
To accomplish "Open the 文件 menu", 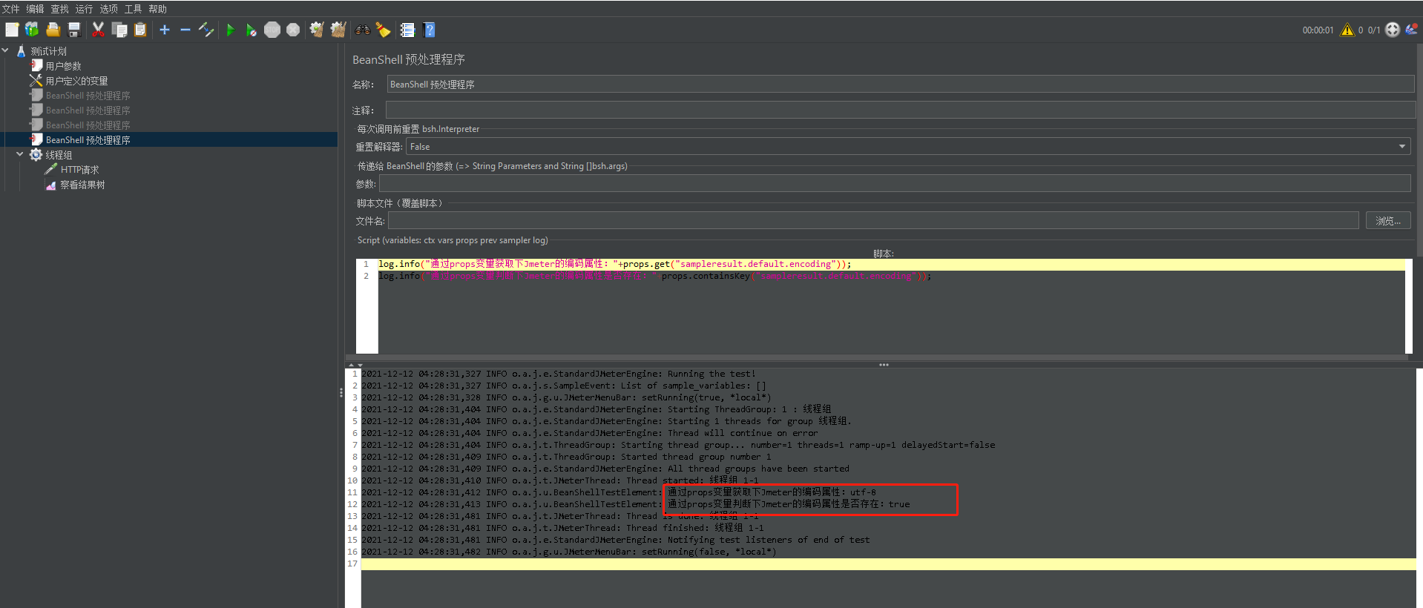I will 10,9.
